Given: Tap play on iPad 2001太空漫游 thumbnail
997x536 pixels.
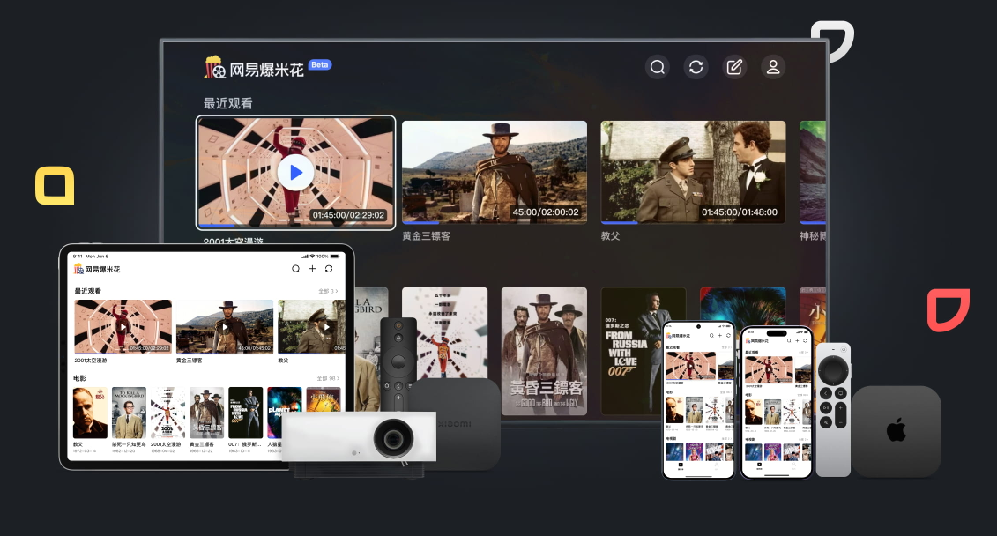Looking at the screenshot, I should (x=122, y=327).
